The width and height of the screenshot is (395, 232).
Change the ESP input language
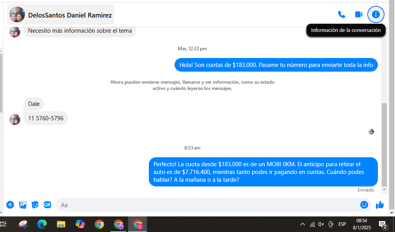coord(342,224)
